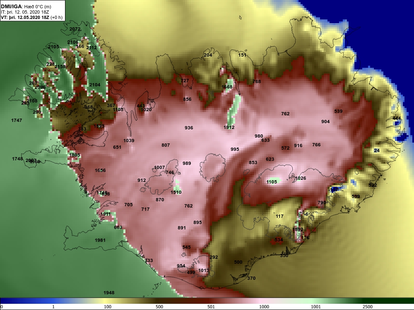Click the map value '539'
The height and width of the screenshot is (310, 414).
tap(338, 111)
